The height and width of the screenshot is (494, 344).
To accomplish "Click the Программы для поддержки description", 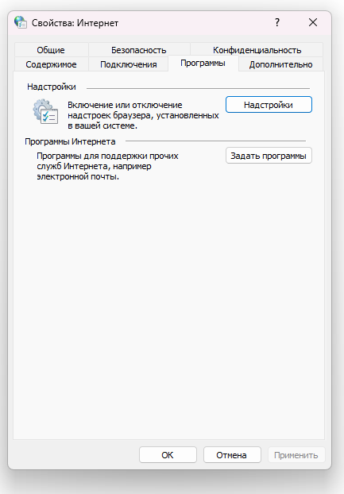I will 107,166.
